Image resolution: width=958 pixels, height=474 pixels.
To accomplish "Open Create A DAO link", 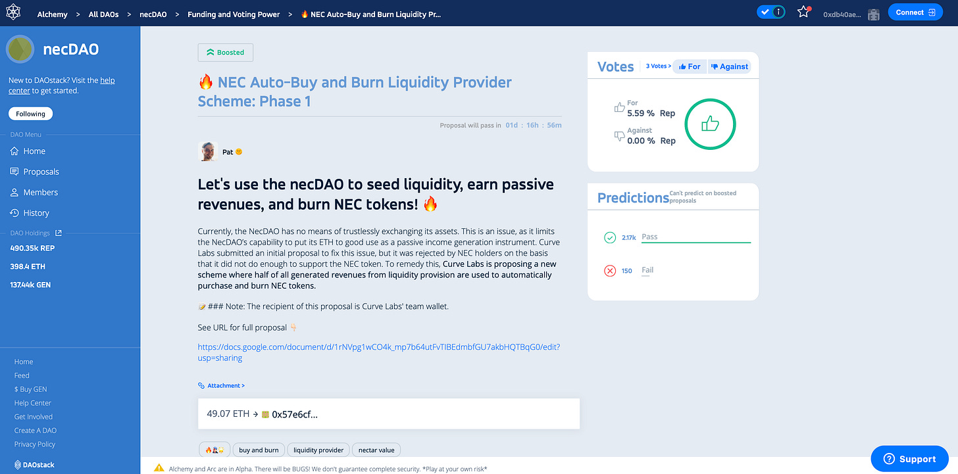I will (36, 431).
